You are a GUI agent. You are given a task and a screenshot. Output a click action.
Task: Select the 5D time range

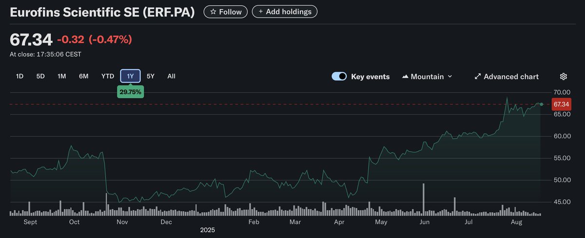click(x=41, y=76)
